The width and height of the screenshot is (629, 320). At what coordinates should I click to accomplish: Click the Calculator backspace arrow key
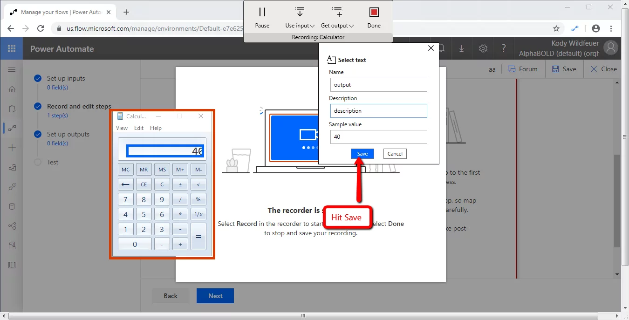coord(126,184)
